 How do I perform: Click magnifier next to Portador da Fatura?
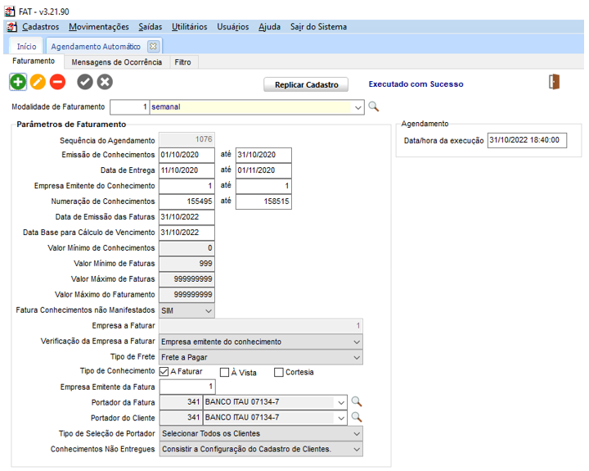coord(357,401)
